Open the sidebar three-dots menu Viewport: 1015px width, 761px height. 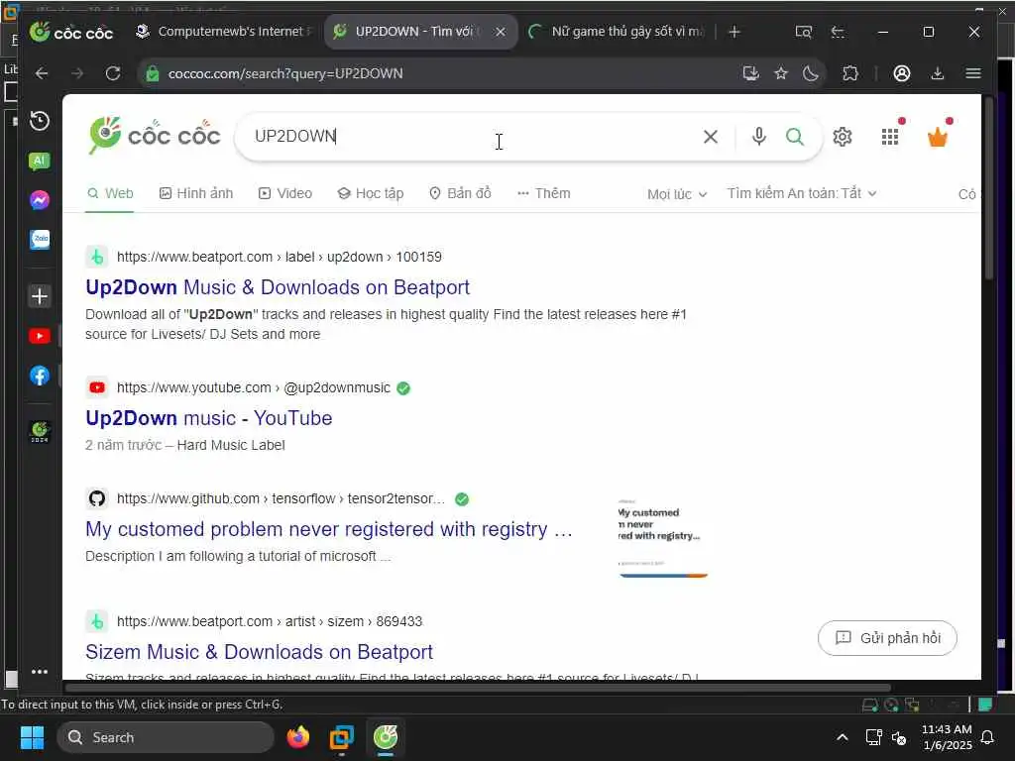tap(40, 672)
